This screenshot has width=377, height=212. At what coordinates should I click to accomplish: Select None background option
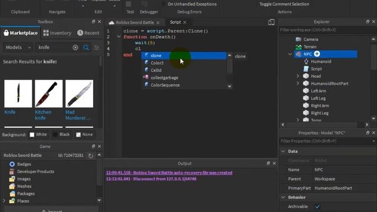point(84,135)
